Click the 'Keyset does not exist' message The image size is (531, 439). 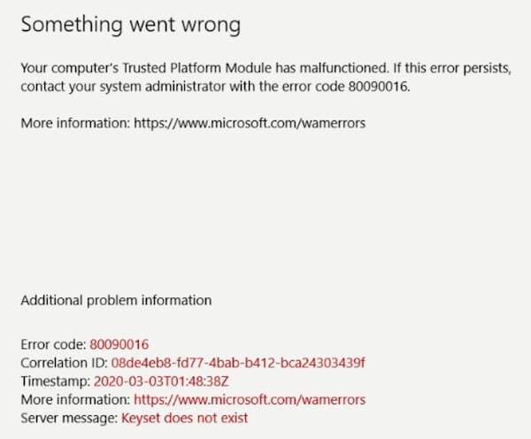pyautogui.click(x=185, y=418)
